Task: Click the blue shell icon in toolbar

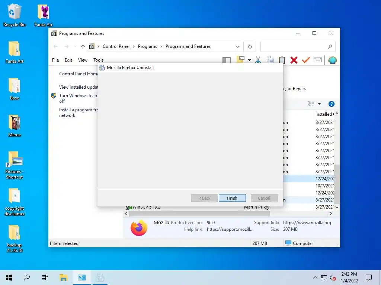Action: click(x=332, y=60)
